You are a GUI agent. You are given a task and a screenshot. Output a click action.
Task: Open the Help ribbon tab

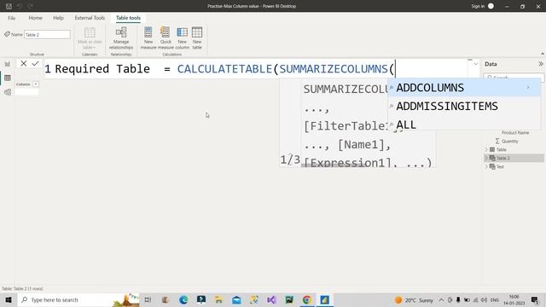(x=58, y=18)
